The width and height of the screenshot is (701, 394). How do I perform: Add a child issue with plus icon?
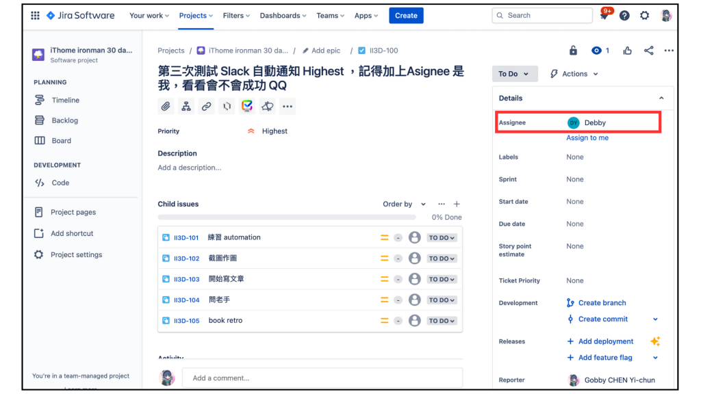[457, 204]
